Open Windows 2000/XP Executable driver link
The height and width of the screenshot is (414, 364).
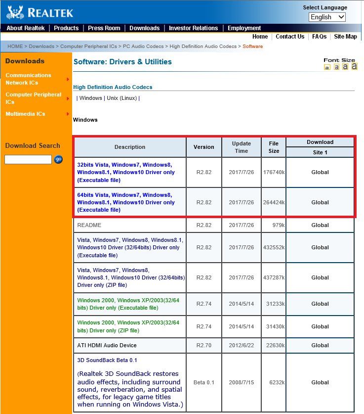[x=128, y=304]
